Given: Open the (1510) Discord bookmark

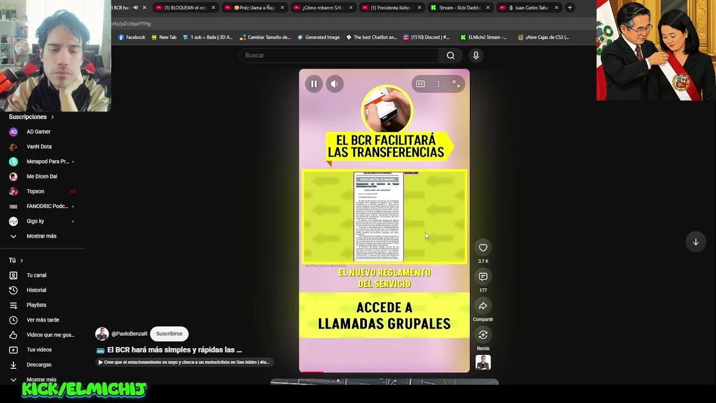Looking at the screenshot, I should pos(426,38).
